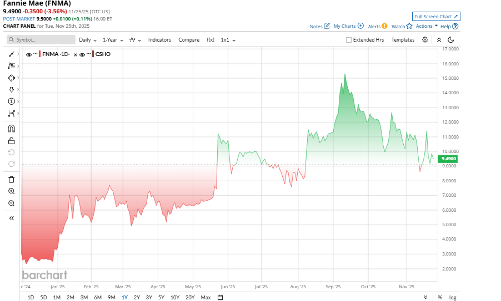The image size is (501, 301).
Task: Select the line drawing tool
Action: 11,54
